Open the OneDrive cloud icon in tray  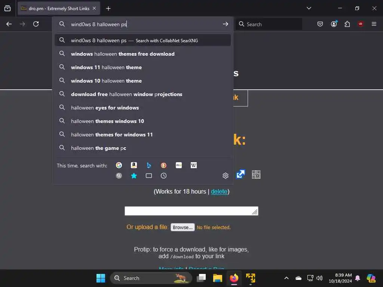[298, 278]
